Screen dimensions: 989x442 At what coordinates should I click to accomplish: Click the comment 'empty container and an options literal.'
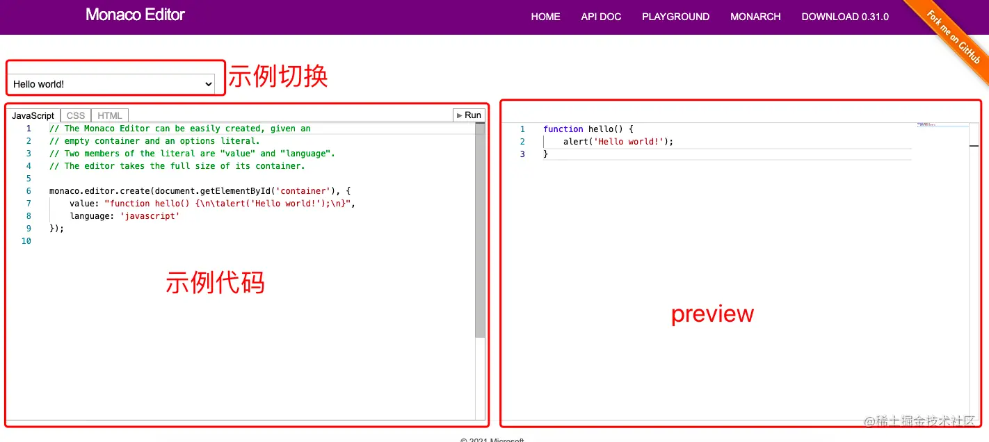(154, 141)
